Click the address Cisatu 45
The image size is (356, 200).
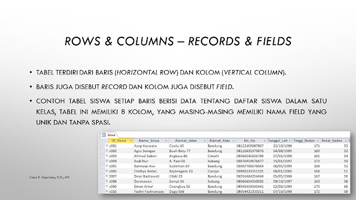(176, 146)
